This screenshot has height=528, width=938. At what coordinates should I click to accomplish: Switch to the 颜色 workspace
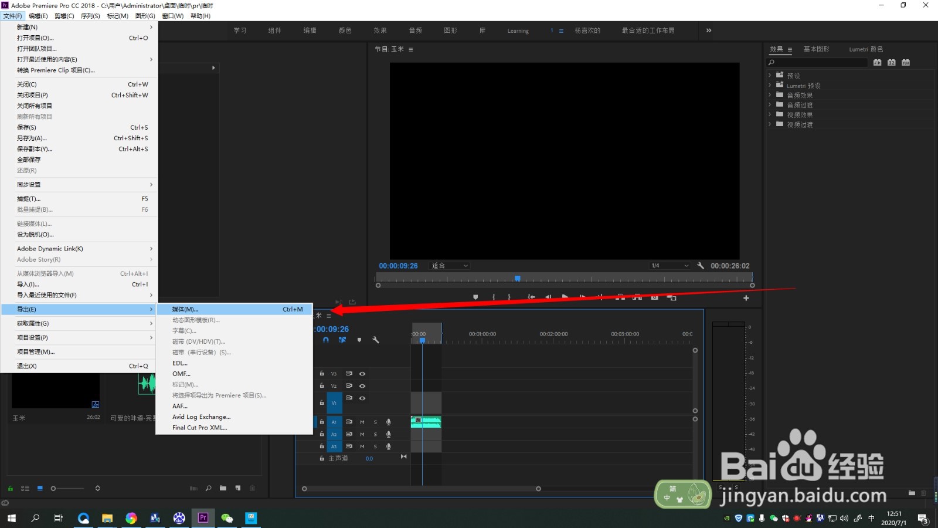pyautogui.click(x=345, y=31)
